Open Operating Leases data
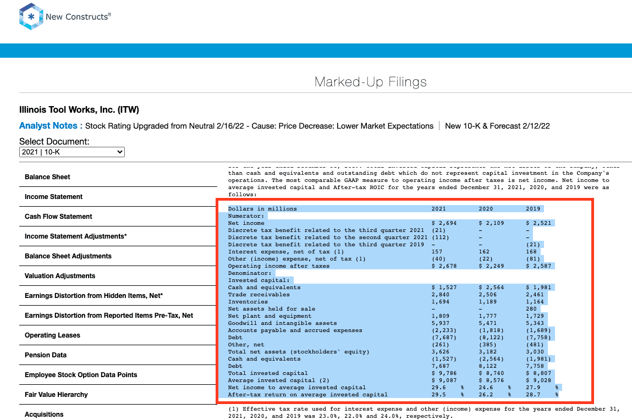The width and height of the screenshot is (632, 420). (52, 335)
